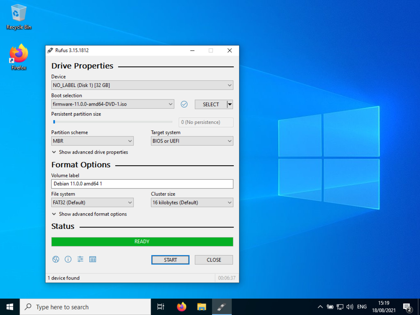Viewport: 420px width, 315px height.
Task: Open Task View on the taskbar
Action: click(160, 307)
